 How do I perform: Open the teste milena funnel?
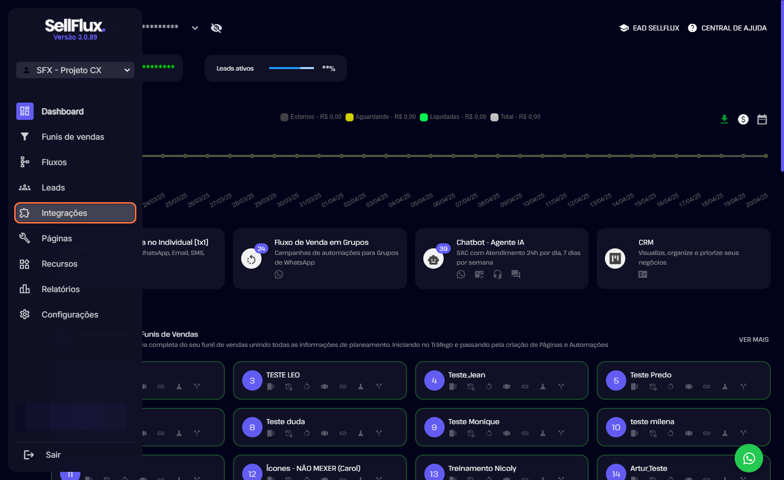(x=684, y=427)
